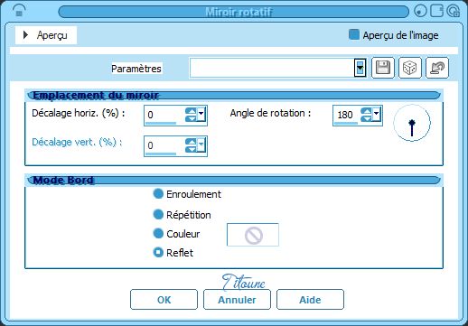Click the save preset floppy disk icon

pos(383,68)
